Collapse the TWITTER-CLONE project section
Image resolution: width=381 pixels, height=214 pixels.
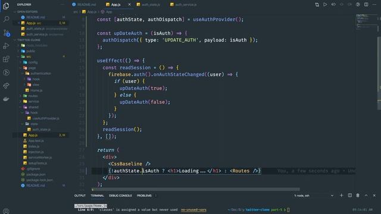click(x=27, y=40)
